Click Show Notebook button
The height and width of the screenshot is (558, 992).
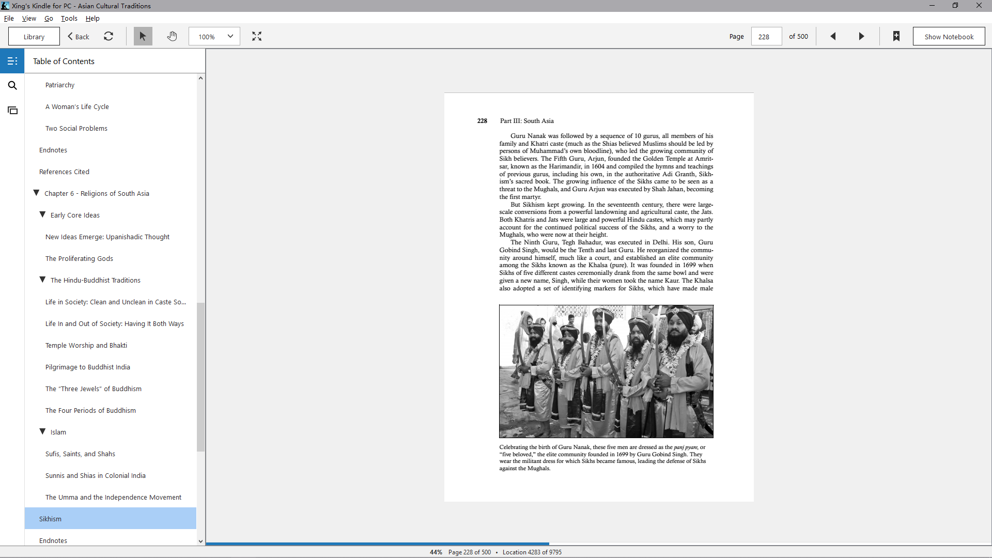tap(949, 36)
